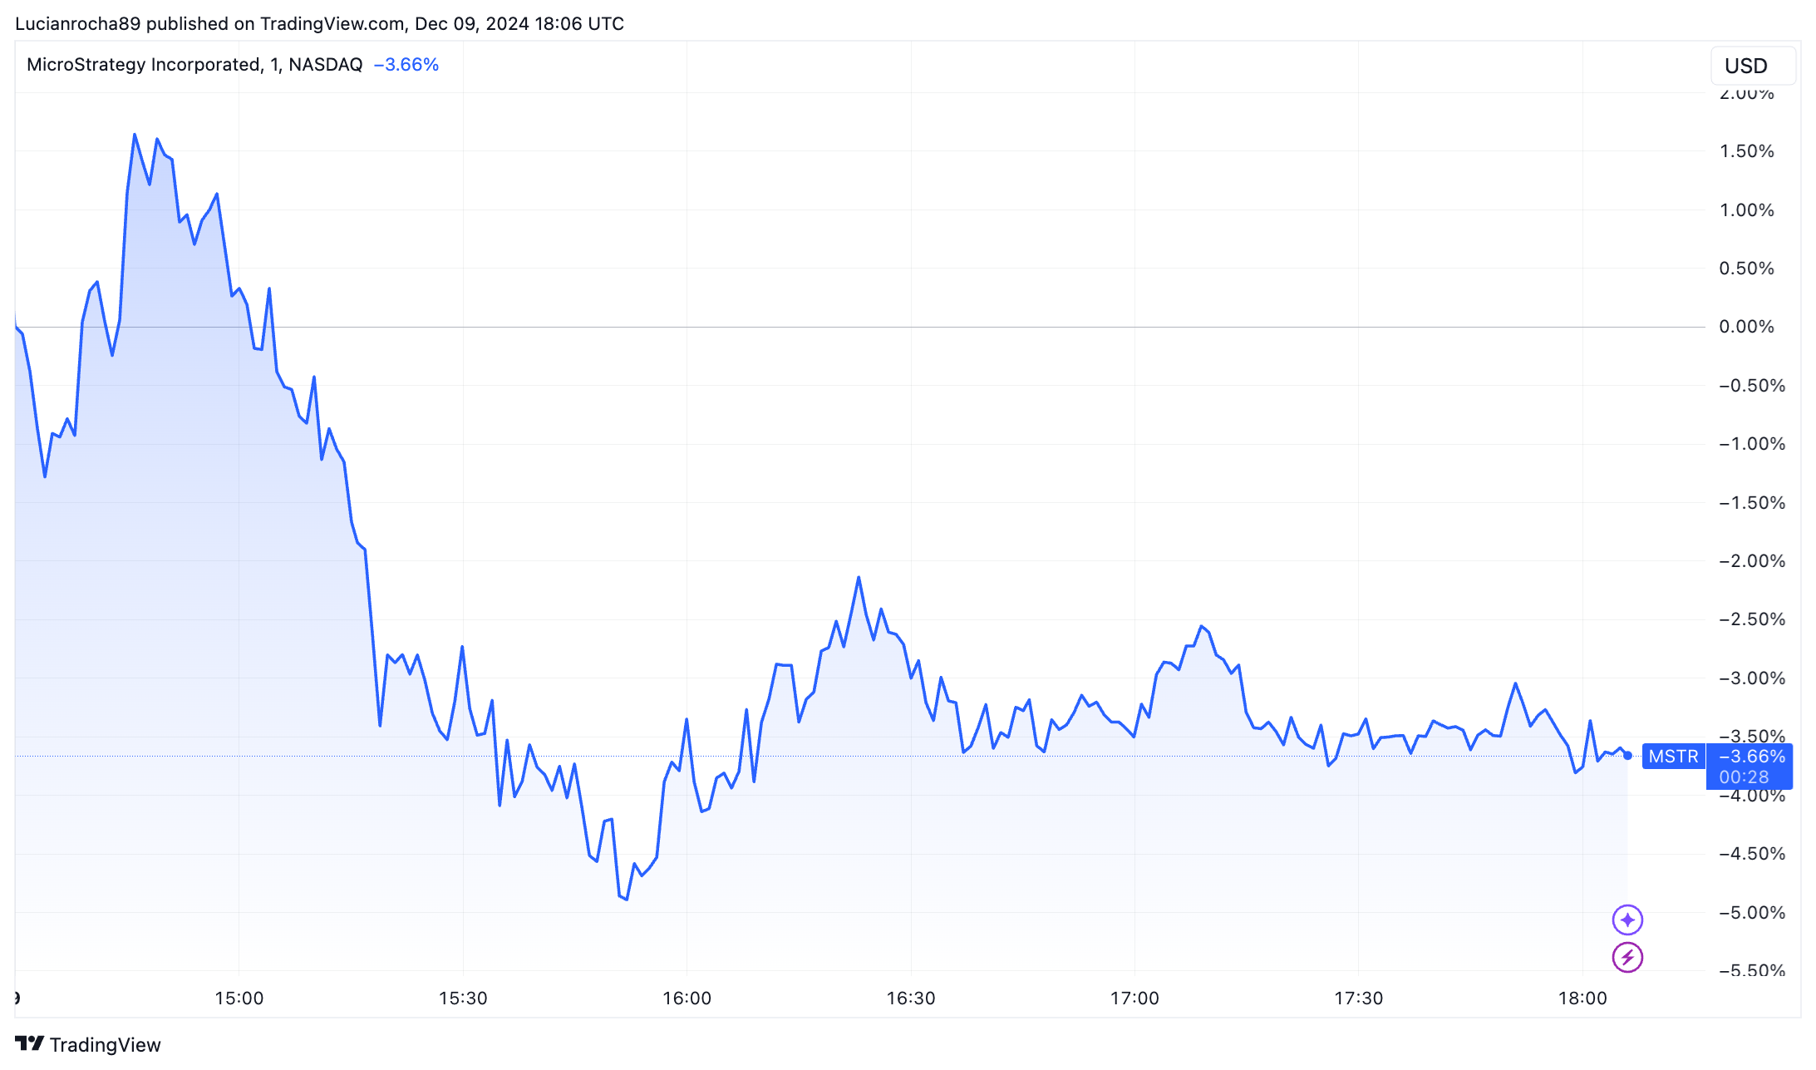Click the 17:30 time axis label

click(1359, 998)
